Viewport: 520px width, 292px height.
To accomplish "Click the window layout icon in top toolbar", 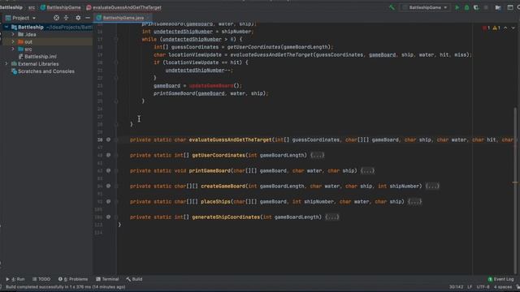I will pyautogui.click(x=510, y=7).
